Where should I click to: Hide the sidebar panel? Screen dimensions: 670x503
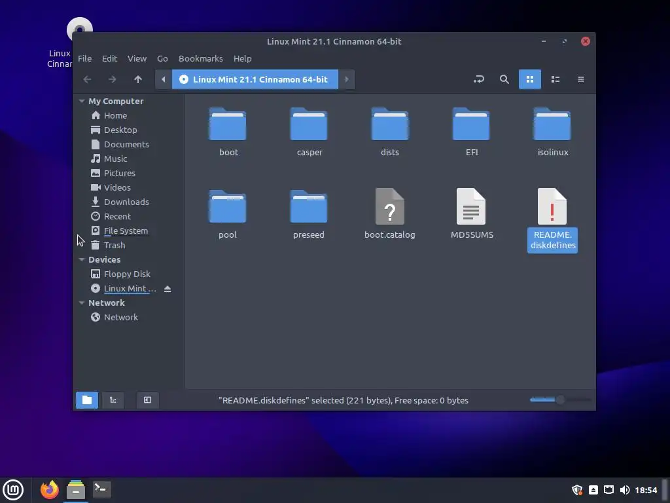point(147,400)
